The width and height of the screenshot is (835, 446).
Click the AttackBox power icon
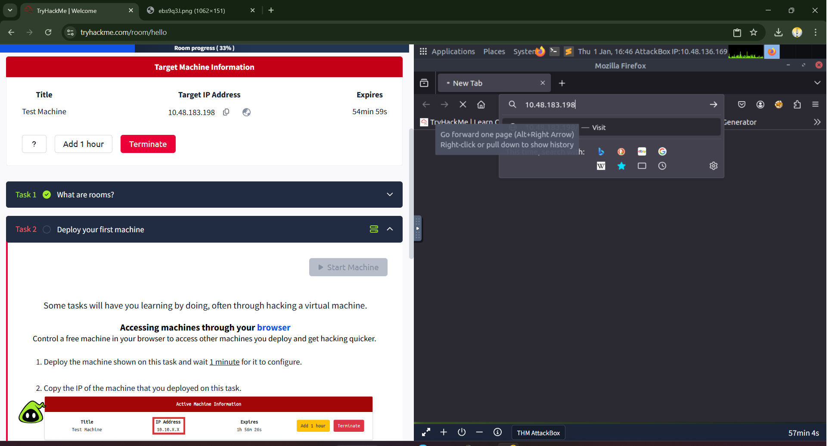click(462, 432)
